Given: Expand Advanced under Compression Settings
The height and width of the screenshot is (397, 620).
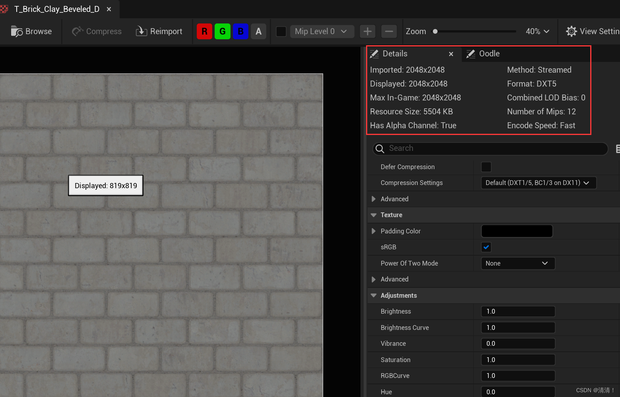Looking at the screenshot, I should click(374, 199).
